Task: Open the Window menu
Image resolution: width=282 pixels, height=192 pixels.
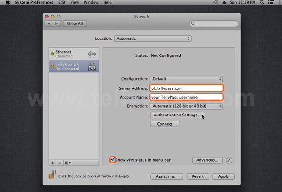Action: [91, 2]
